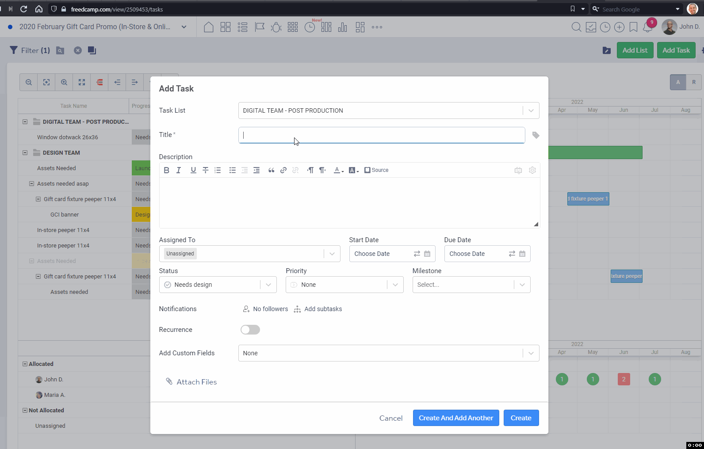Viewport: 704px width, 449px height.
Task: Expand the Priority dropdown
Action: pyautogui.click(x=395, y=285)
